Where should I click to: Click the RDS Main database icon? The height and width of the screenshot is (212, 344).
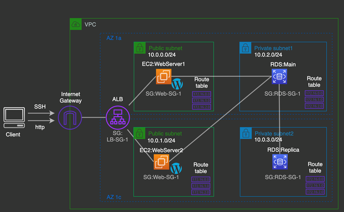(x=279, y=76)
